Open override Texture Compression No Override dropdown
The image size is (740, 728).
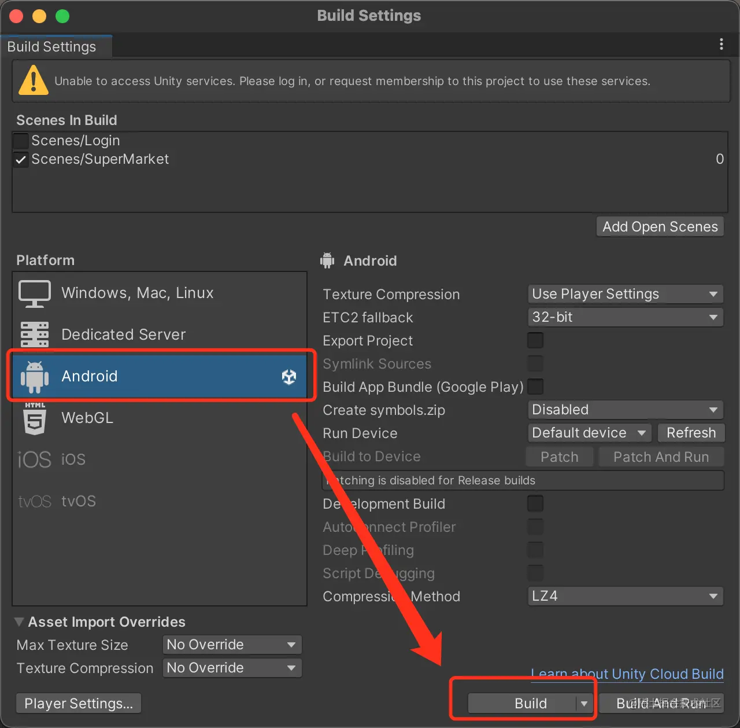(232, 668)
